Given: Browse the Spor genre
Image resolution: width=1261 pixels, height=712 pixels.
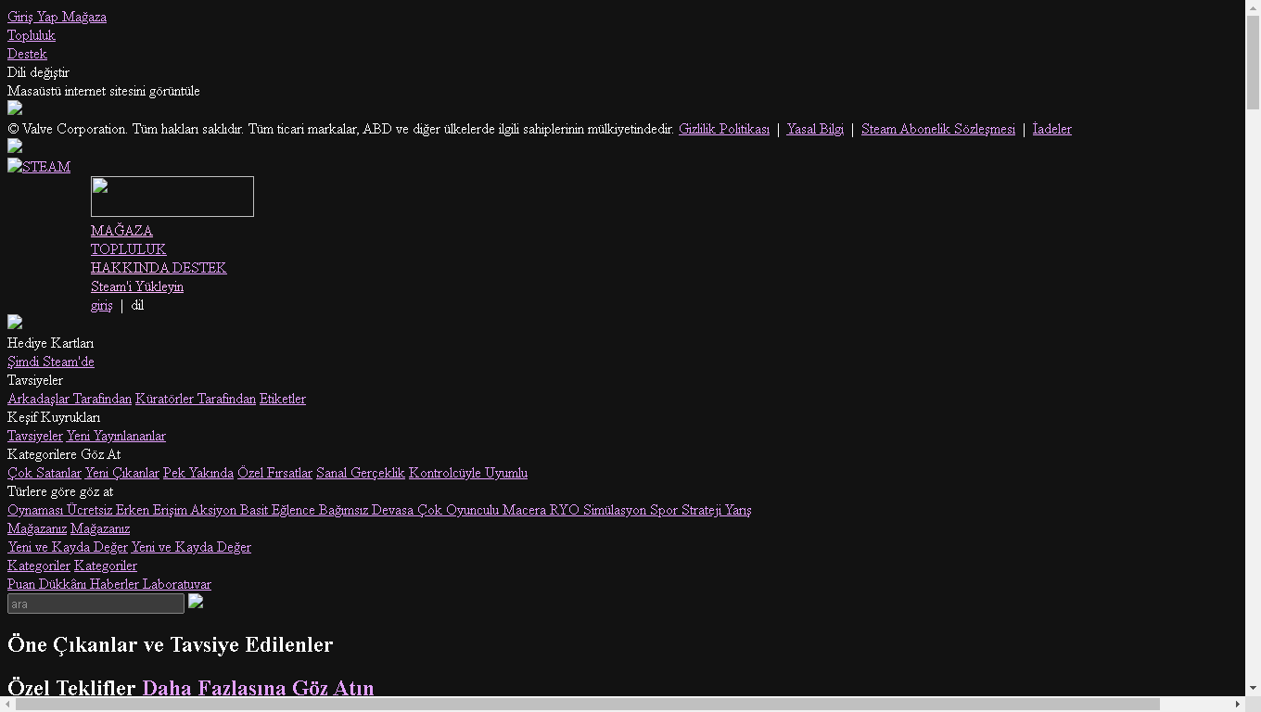Looking at the screenshot, I should click(x=664, y=510).
